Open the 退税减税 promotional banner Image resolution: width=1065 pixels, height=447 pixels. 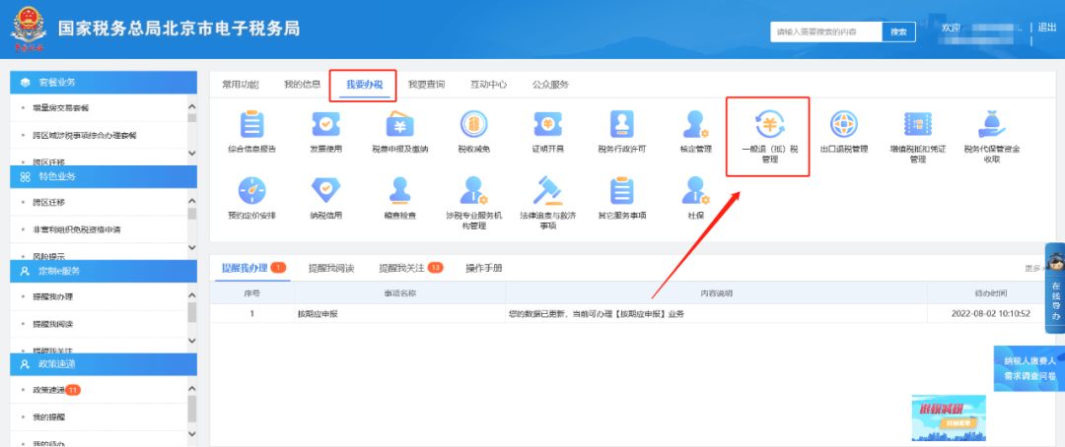point(949,418)
